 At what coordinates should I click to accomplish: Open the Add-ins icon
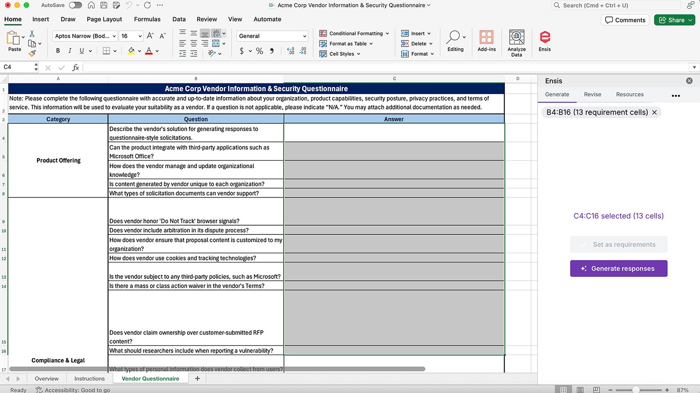[x=486, y=41]
